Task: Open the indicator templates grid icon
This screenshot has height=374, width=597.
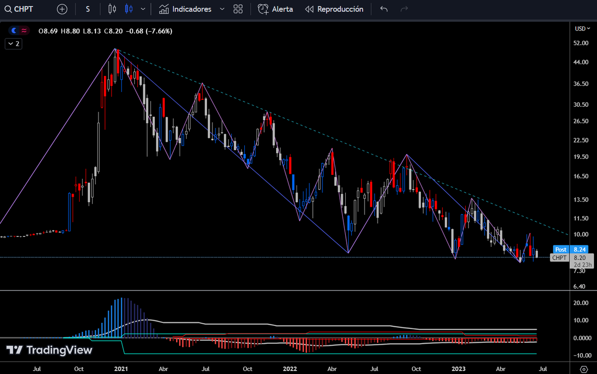Action: tap(238, 9)
